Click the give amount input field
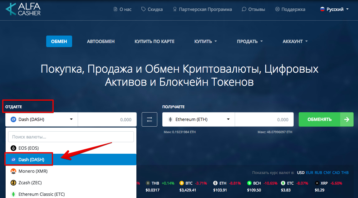The image size is (358, 198). 107,119
